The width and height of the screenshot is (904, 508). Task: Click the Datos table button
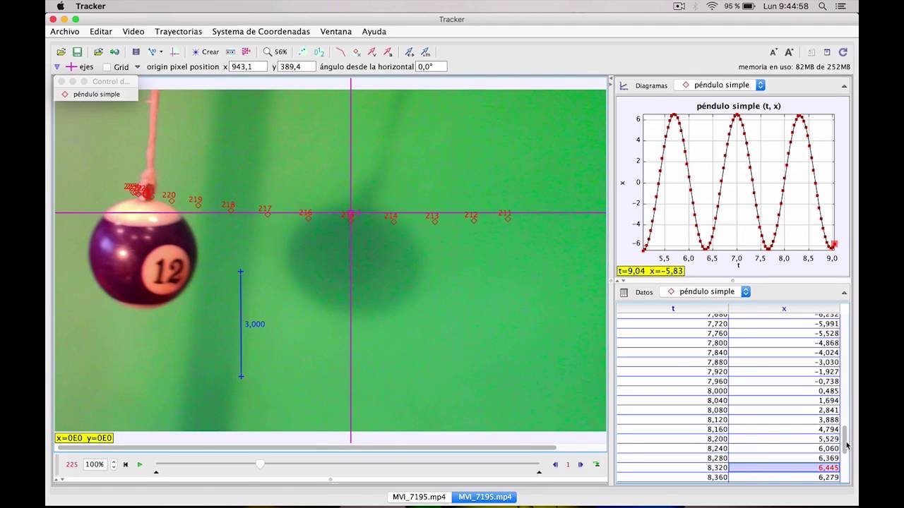tap(637, 292)
